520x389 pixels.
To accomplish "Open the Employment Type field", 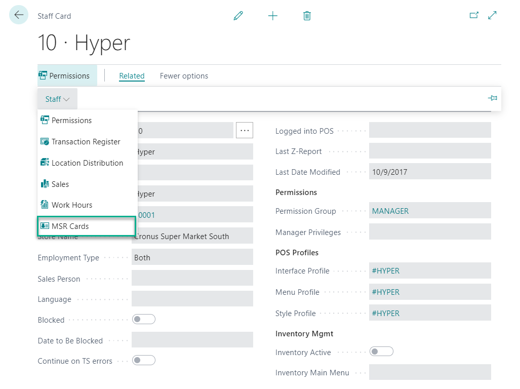I will point(192,257).
